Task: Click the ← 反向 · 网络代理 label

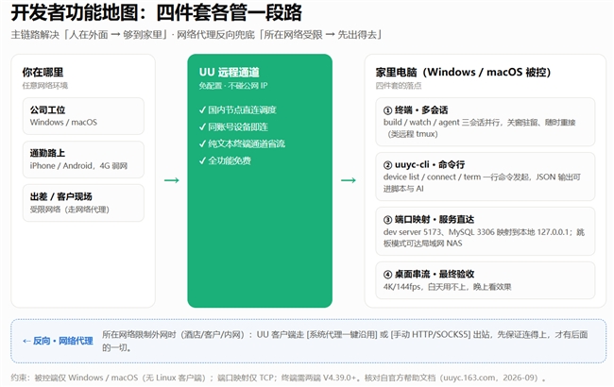Action: click(58, 341)
